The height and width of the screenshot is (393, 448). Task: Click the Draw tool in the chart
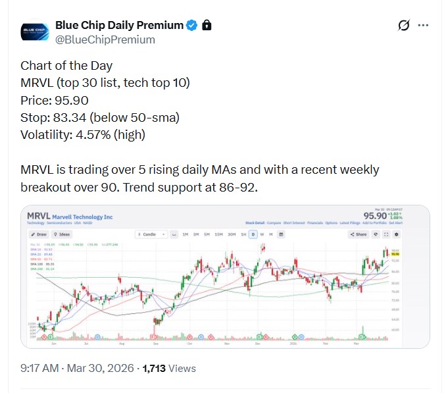pyautogui.click(x=38, y=234)
